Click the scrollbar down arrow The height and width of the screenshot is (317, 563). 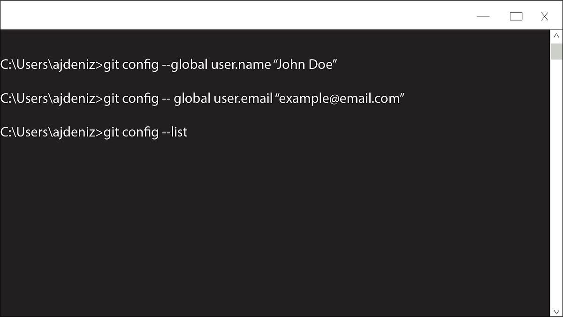coord(556,310)
